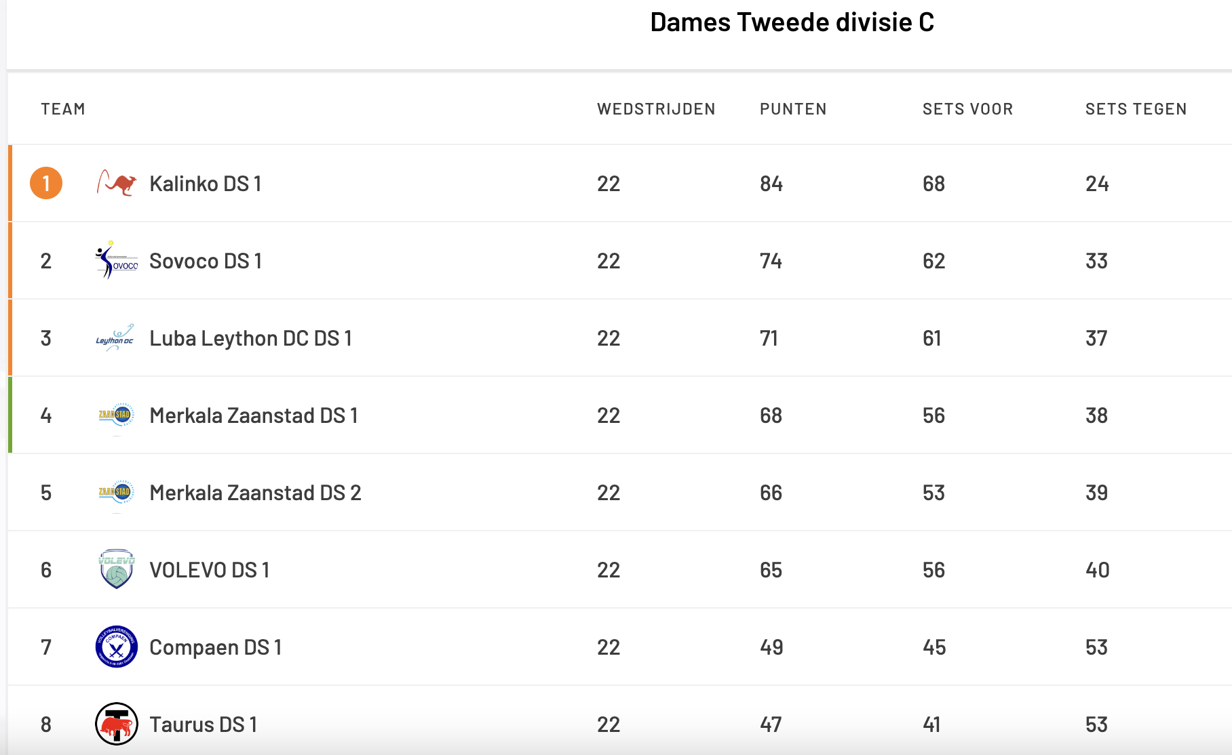Open the Kalinko DS 1 team link
The image size is (1232, 755).
pos(206,184)
